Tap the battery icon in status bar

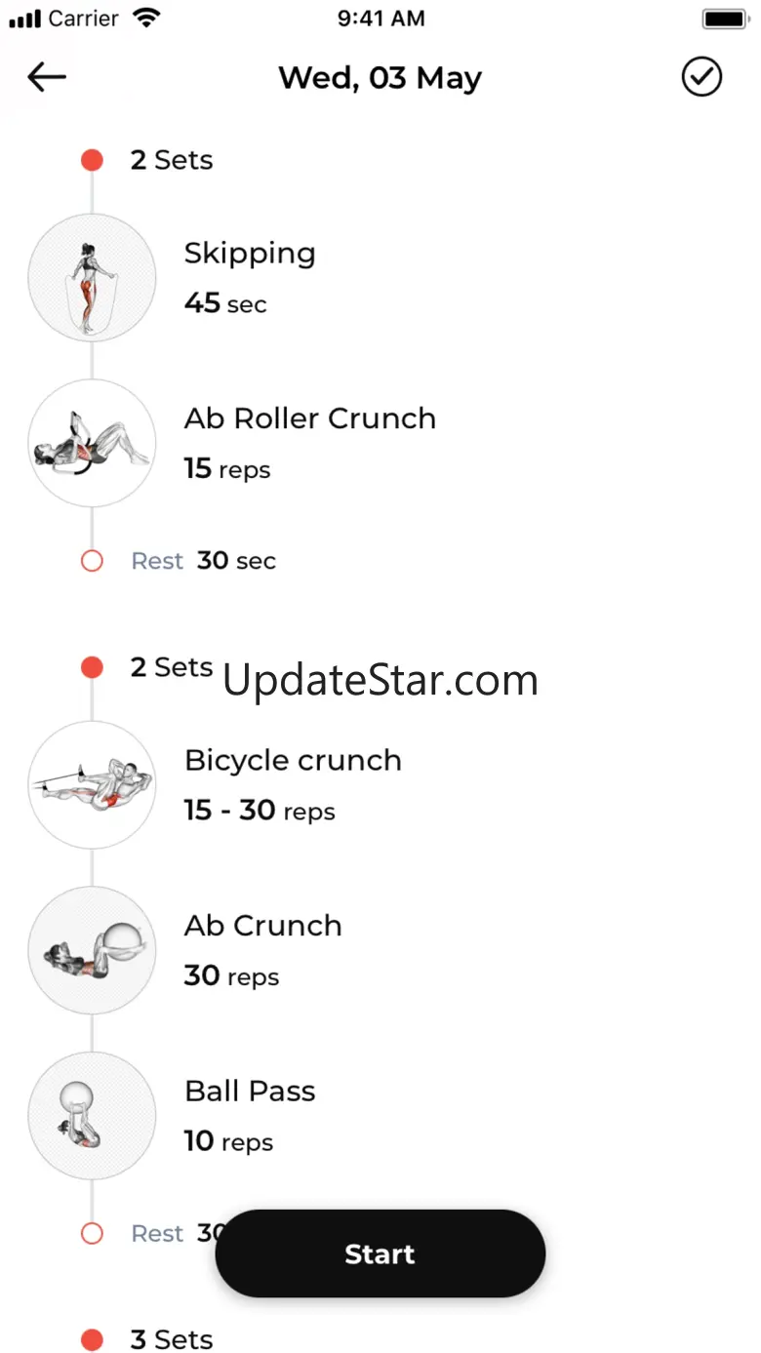click(x=724, y=19)
